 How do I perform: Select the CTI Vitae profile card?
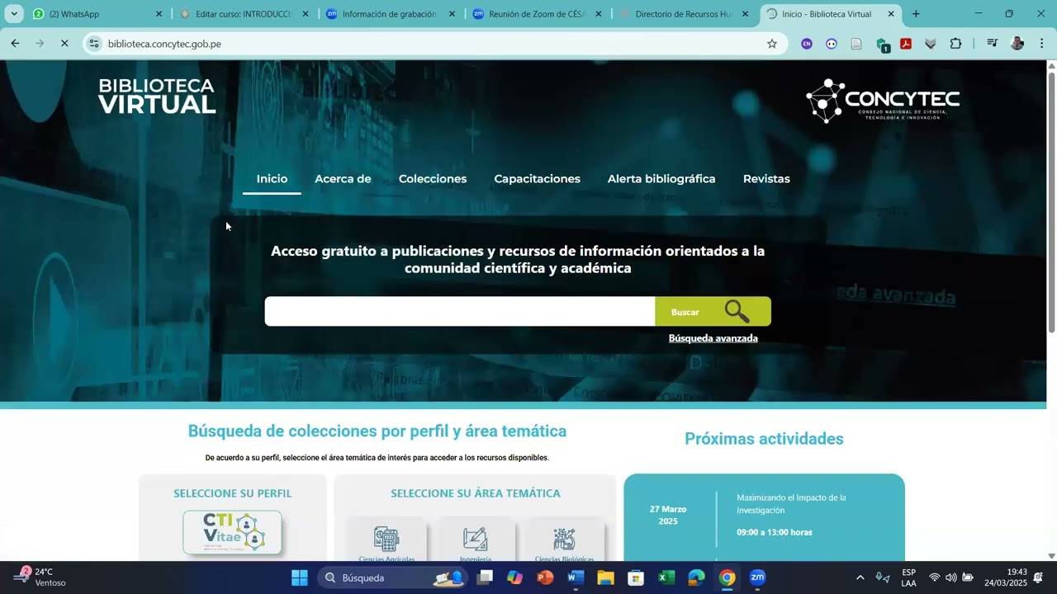click(x=232, y=532)
